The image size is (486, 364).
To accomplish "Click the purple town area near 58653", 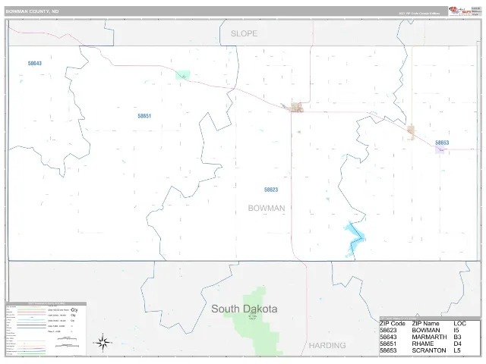I will coord(440,150).
